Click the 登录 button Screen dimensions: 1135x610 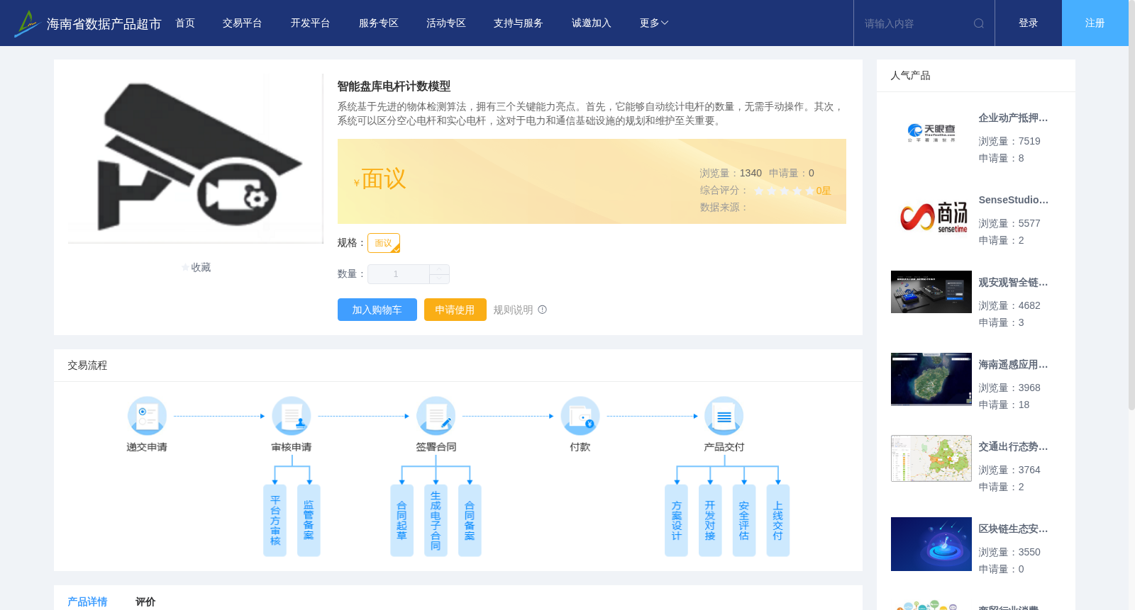1029,23
